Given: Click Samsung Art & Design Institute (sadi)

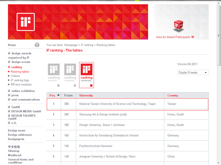Looking at the screenshot, I should (103, 114).
